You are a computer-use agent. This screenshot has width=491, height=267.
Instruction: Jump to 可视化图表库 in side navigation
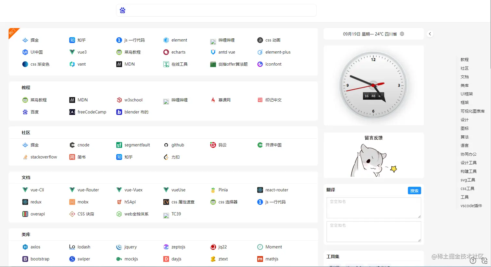(x=472, y=111)
